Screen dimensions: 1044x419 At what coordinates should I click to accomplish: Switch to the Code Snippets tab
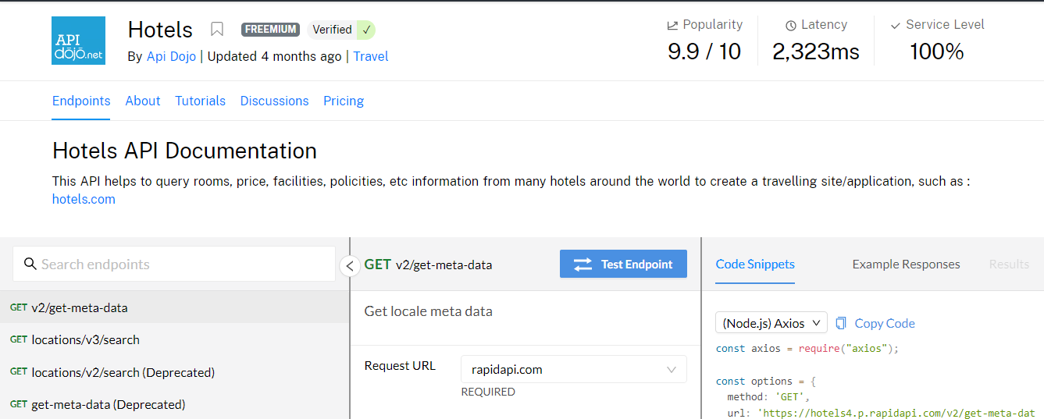coord(755,264)
